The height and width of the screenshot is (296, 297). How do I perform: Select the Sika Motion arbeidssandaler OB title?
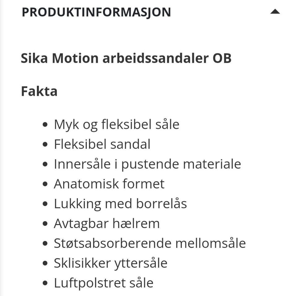[126, 58]
